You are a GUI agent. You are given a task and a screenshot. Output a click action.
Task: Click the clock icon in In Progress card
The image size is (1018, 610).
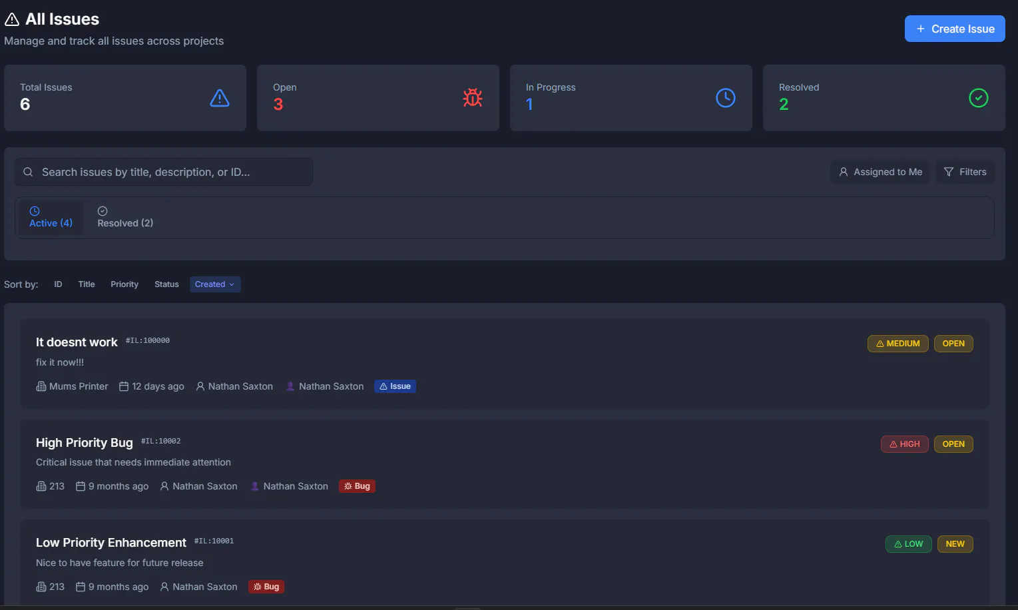(726, 98)
